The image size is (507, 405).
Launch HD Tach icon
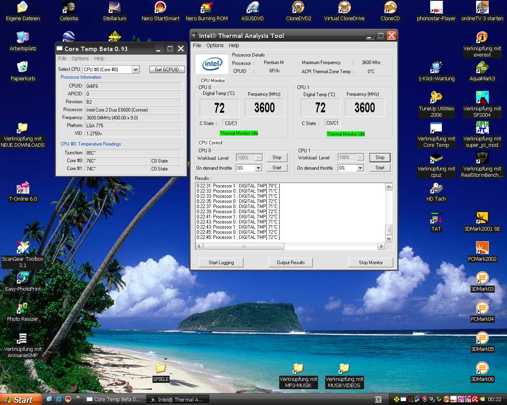click(x=436, y=191)
